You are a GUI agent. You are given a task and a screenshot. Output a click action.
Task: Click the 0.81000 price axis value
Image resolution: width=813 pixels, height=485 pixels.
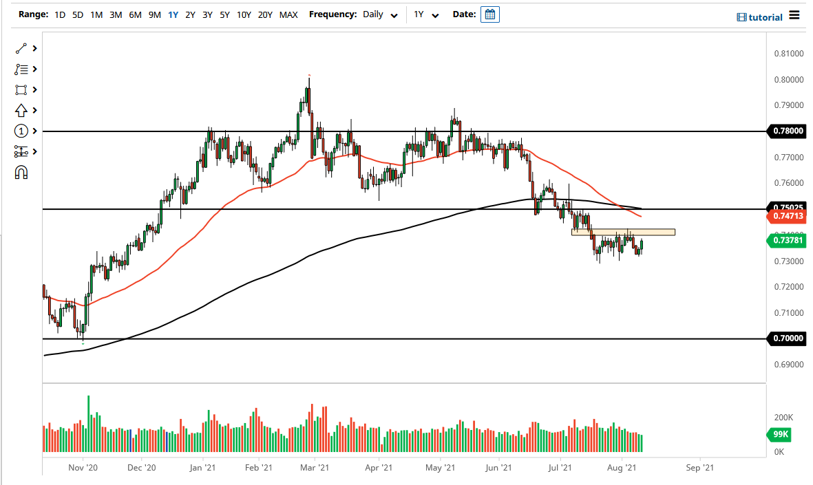[789, 54]
